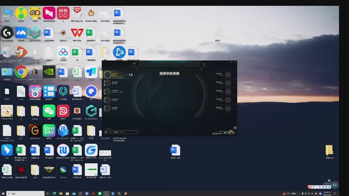Select the config file with gears
Screen dimensions: 349x196
click(x=21, y=91)
